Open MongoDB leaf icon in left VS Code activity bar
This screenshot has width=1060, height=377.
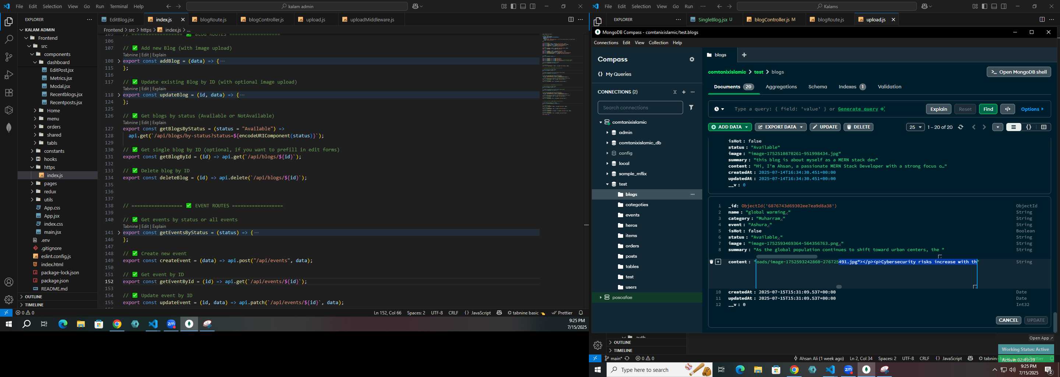pyautogui.click(x=8, y=128)
